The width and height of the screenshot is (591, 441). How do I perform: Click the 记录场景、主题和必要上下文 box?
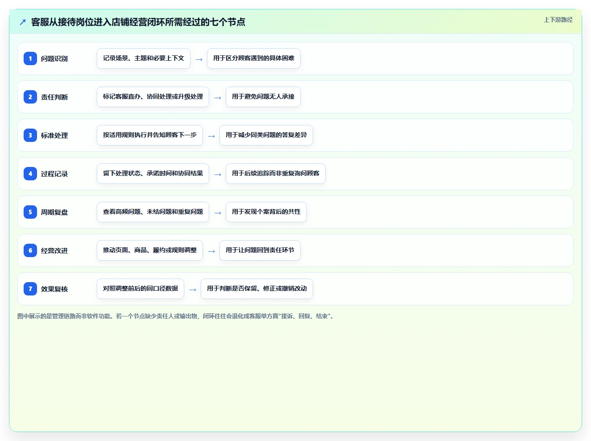(x=144, y=58)
